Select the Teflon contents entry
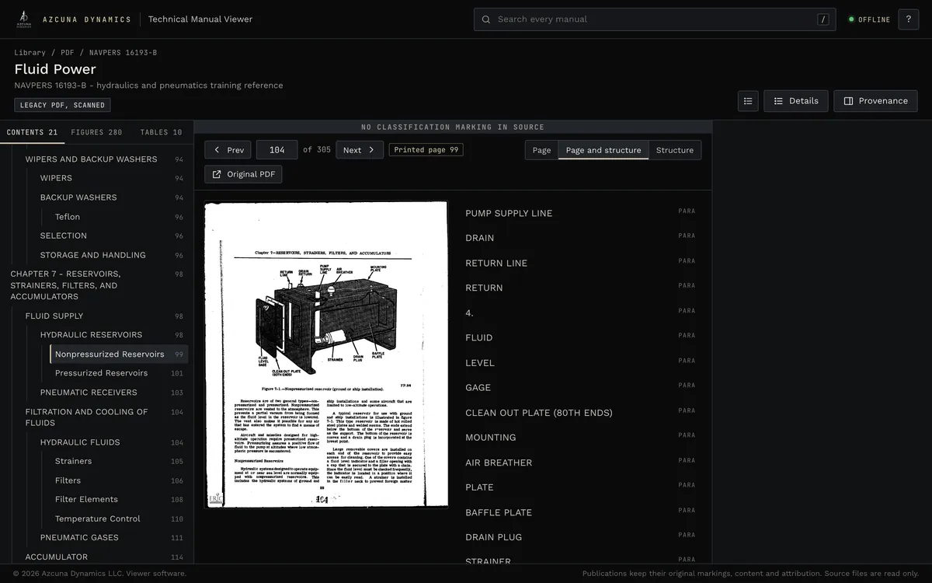The width and height of the screenshot is (932, 583). (x=119, y=217)
